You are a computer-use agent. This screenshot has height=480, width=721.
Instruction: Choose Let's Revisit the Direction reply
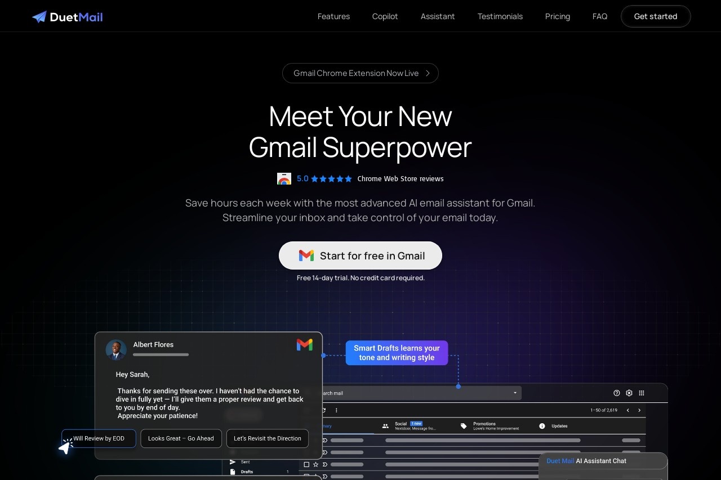tap(268, 438)
